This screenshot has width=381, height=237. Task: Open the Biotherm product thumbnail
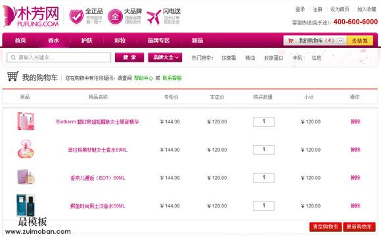click(26, 121)
